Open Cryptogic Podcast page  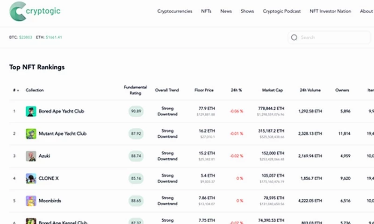click(x=281, y=11)
